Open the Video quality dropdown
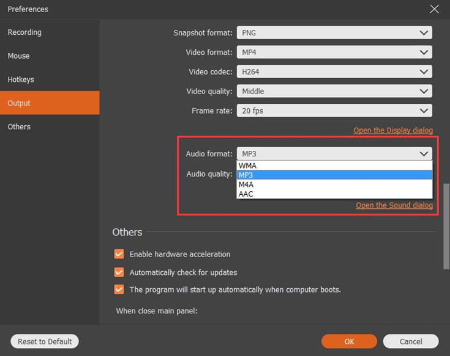 pos(334,92)
